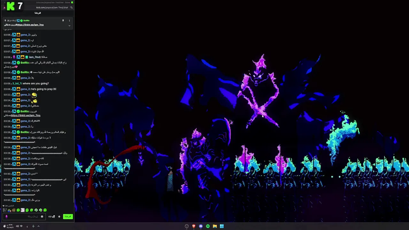Open the Windows Start menu
Screen dimensions: 409x230
pyautogui.click(x=222, y=226)
